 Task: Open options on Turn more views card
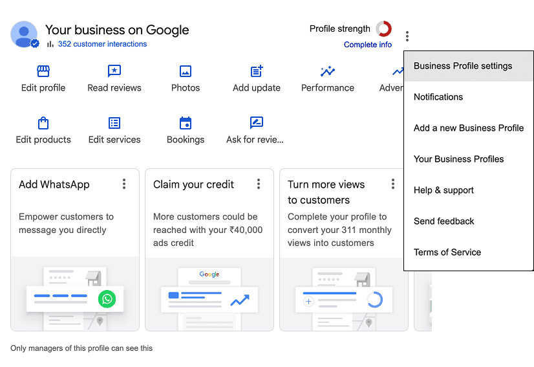[393, 184]
